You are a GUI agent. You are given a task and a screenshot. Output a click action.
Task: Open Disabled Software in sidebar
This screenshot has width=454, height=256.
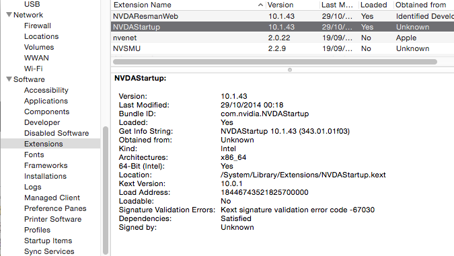click(56, 133)
